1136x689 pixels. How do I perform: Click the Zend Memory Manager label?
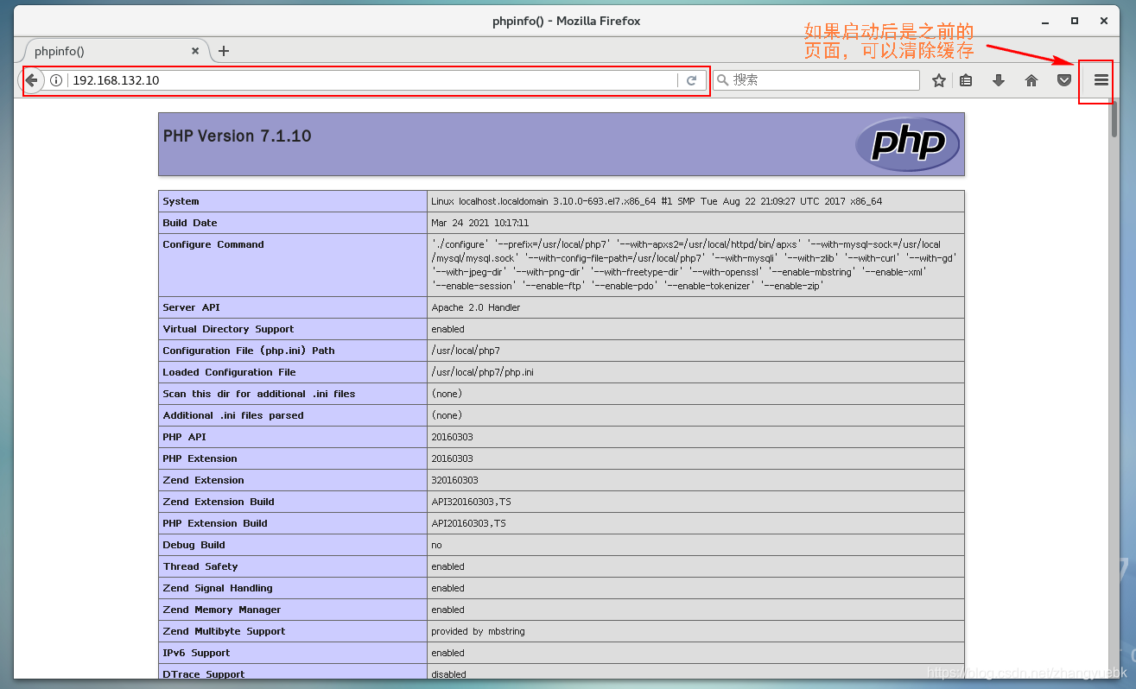tap(222, 610)
